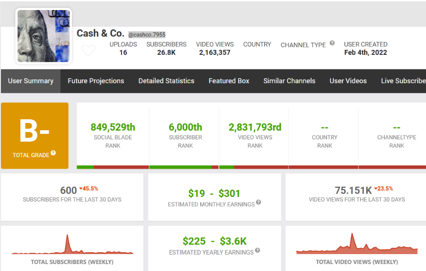426x271 pixels.
Task: Click the Cash & Co. channel name
Action: click(x=100, y=33)
